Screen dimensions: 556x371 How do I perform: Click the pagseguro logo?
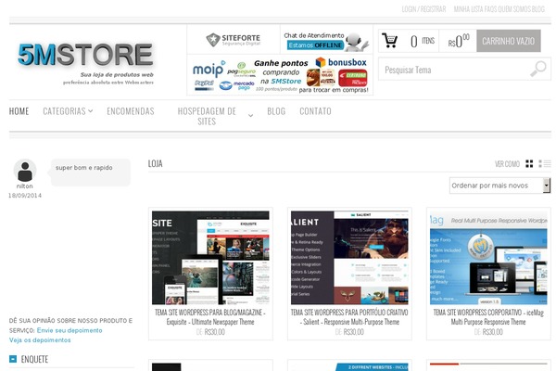241,70
